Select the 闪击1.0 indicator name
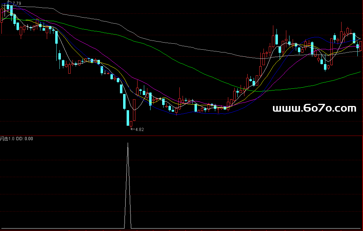The height and width of the screenshot is (231, 363). click(x=7, y=139)
